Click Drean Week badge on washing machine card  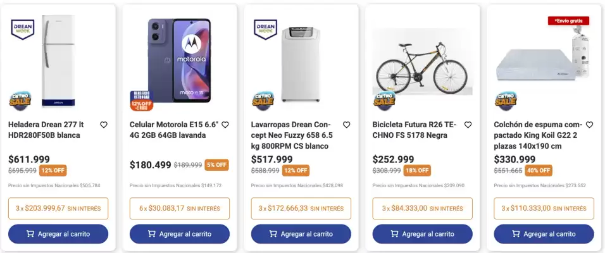click(x=265, y=30)
